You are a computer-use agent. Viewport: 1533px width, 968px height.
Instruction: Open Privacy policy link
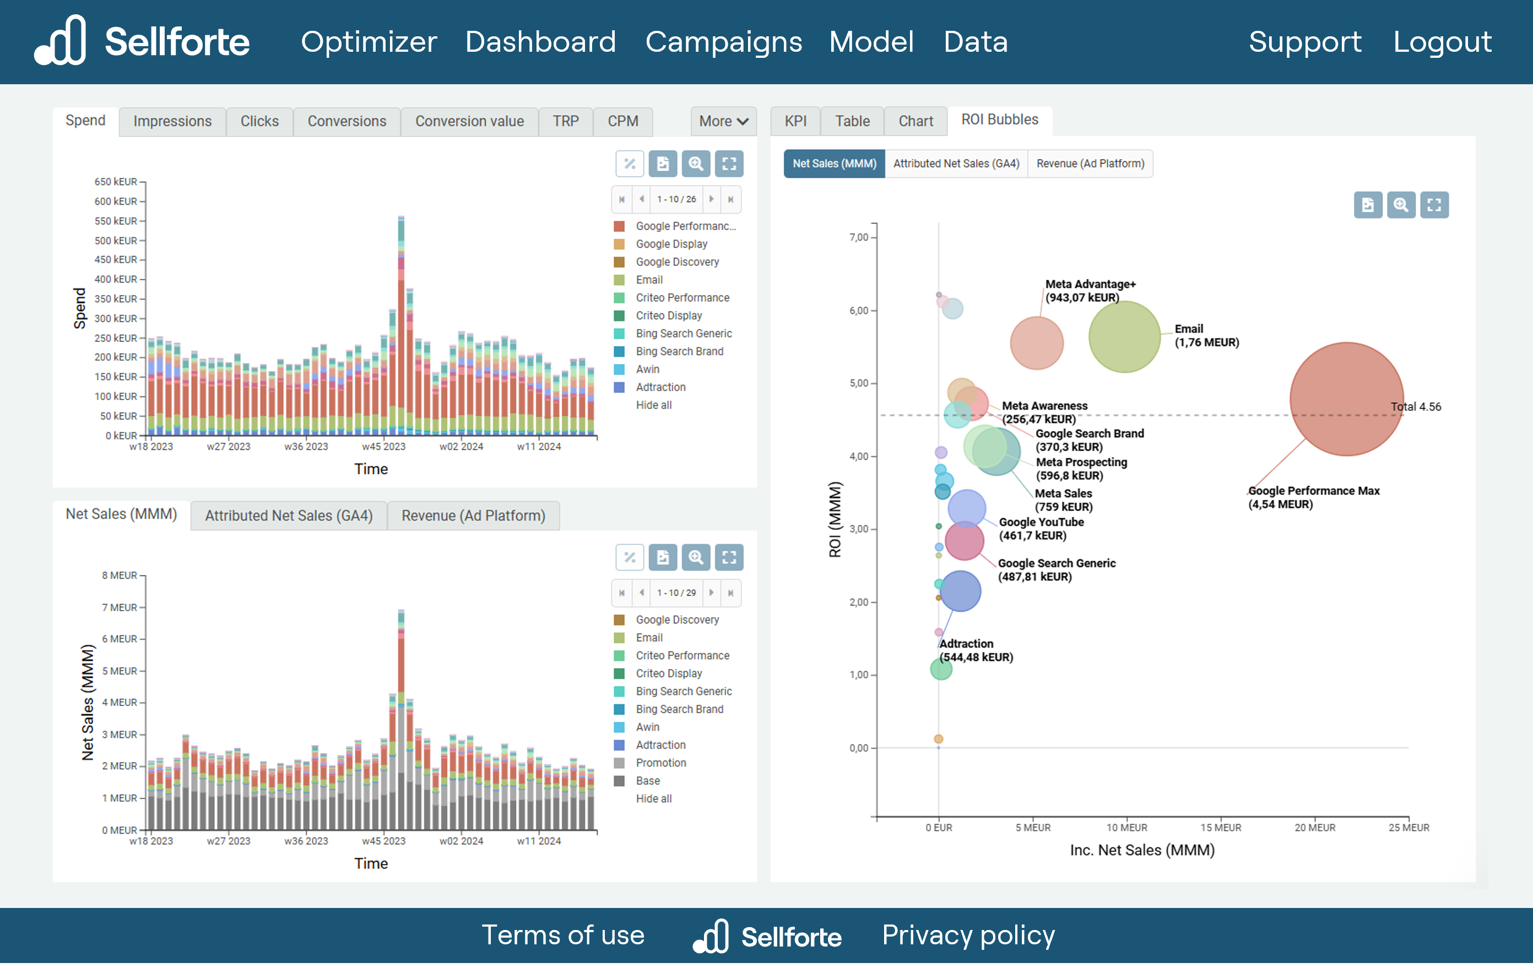(x=968, y=935)
